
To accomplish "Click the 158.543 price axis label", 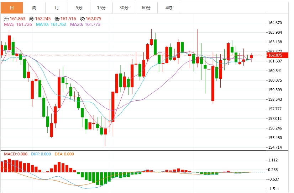I will (x=275, y=99).
